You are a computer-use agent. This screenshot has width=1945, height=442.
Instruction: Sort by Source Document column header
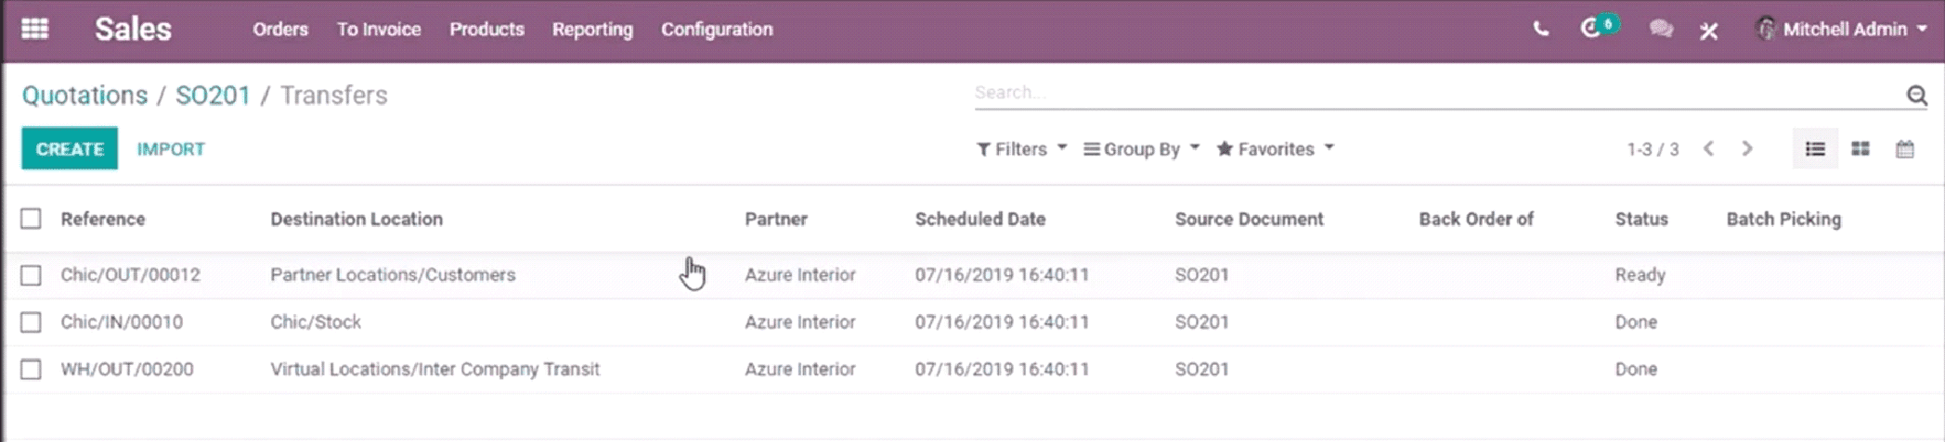click(x=1250, y=220)
